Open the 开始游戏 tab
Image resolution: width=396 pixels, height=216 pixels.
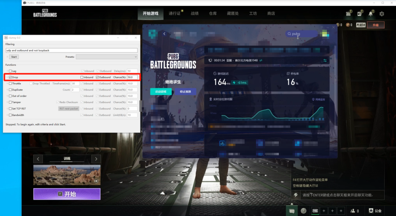click(x=151, y=13)
